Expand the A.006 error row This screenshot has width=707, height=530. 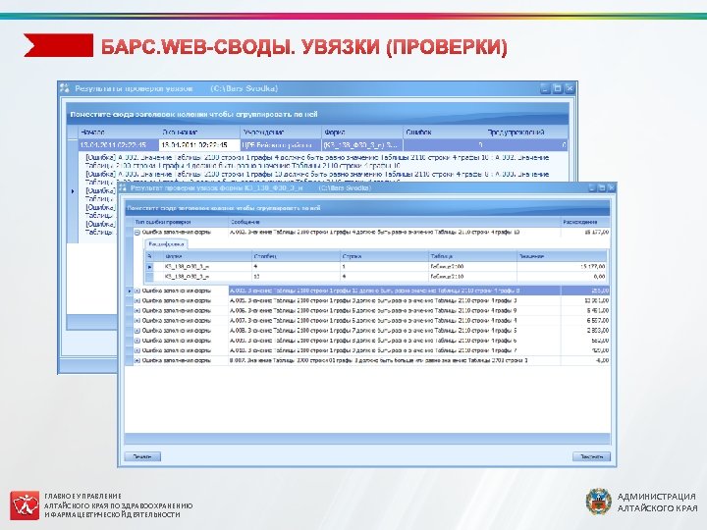pyautogui.click(x=137, y=311)
